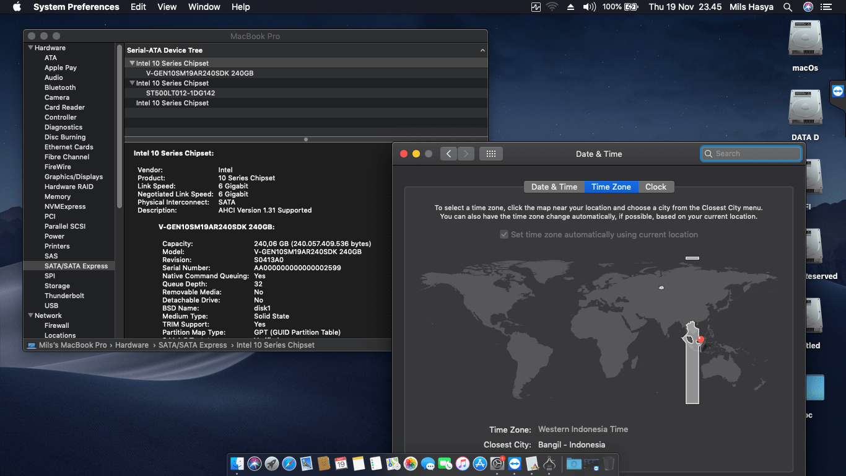Screen dimensions: 846x476
Task: Switch to the Date & Time tab
Action: click(x=554, y=187)
